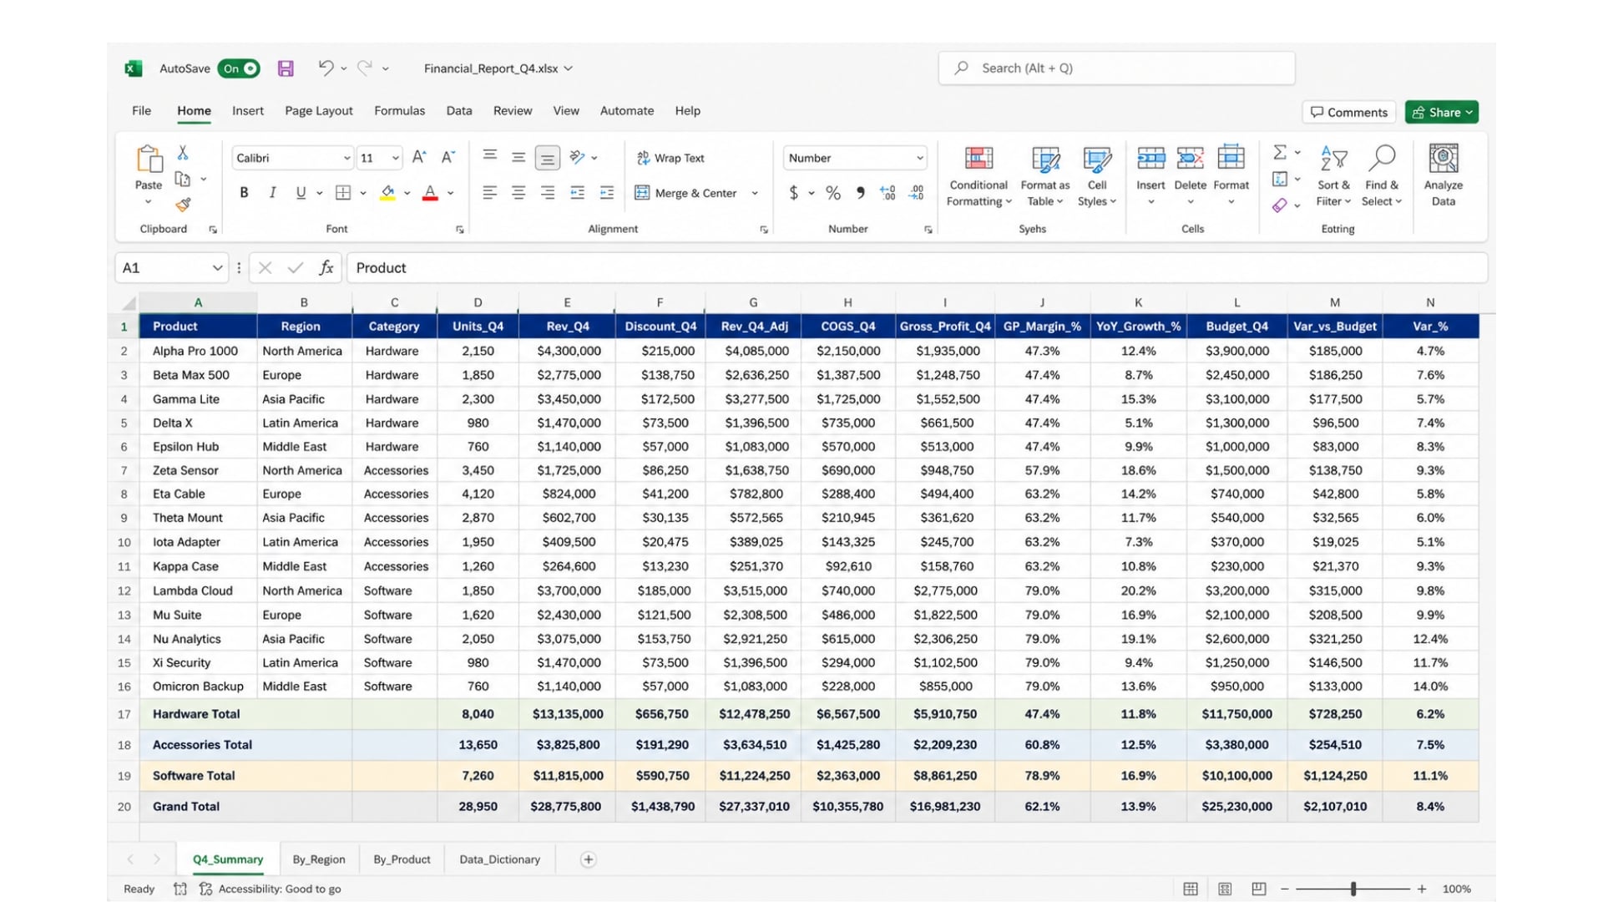Apply Comma Style number format
The image size is (1603, 902).
(860, 193)
